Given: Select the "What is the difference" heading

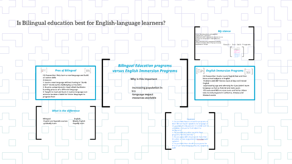Looking at the screenshot, I should click(x=66, y=111).
